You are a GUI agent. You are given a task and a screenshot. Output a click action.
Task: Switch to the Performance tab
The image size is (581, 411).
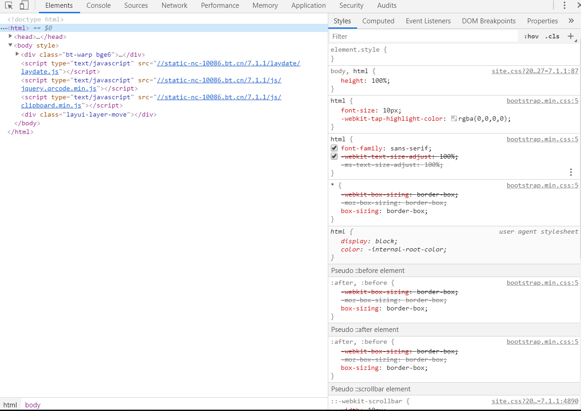(x=220, y=5)
